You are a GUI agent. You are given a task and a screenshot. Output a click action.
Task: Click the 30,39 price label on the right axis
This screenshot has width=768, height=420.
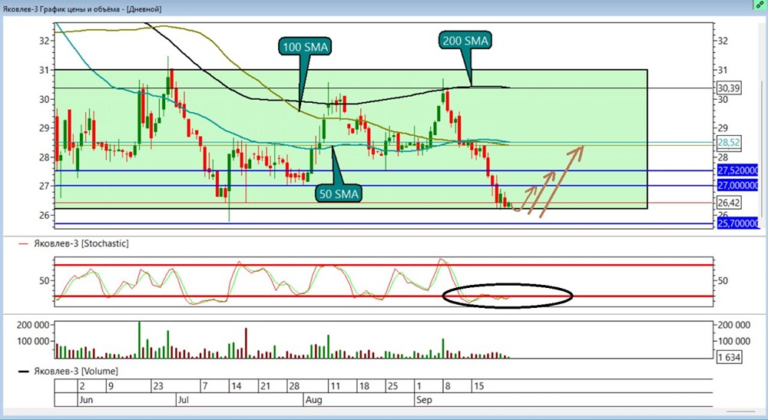pos(728,88)
